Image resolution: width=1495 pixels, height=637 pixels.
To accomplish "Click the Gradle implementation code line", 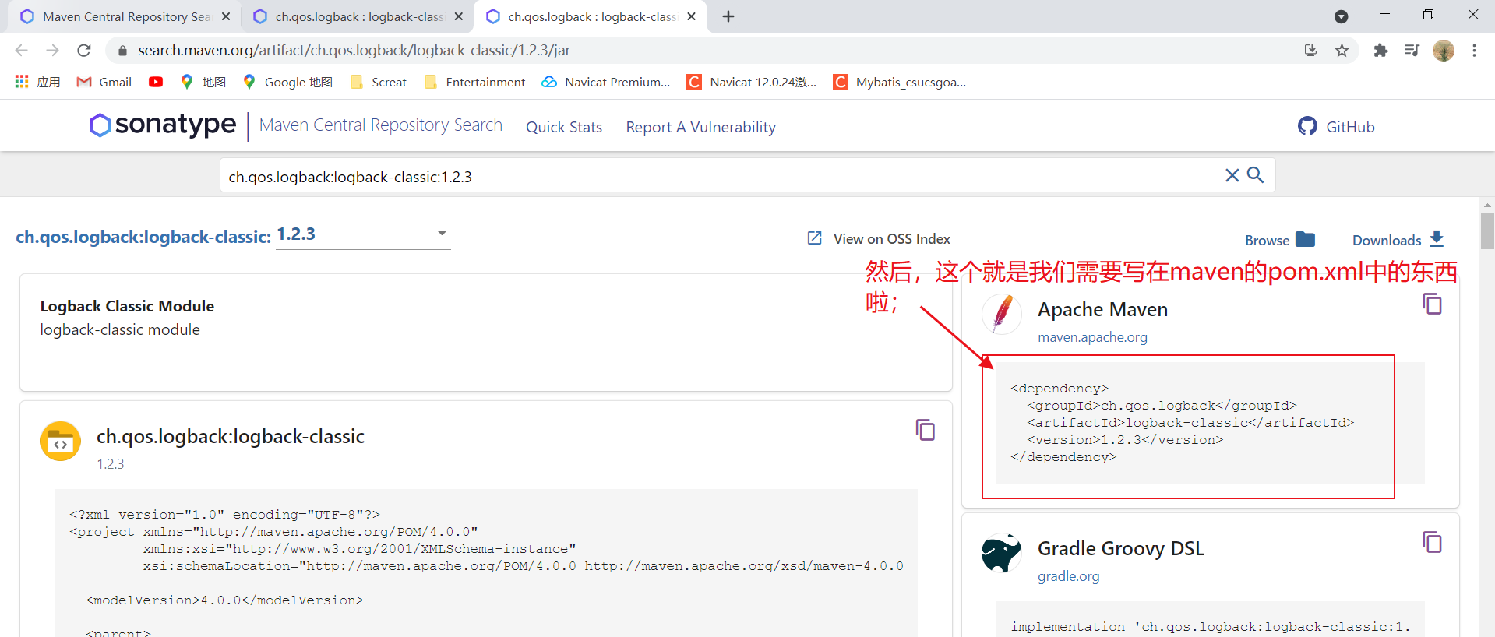I will 1211,627.
